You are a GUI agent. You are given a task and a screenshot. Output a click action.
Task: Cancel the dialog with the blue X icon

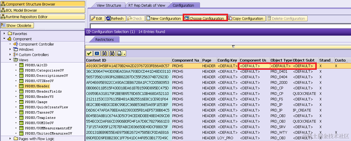tap(97, 53)
